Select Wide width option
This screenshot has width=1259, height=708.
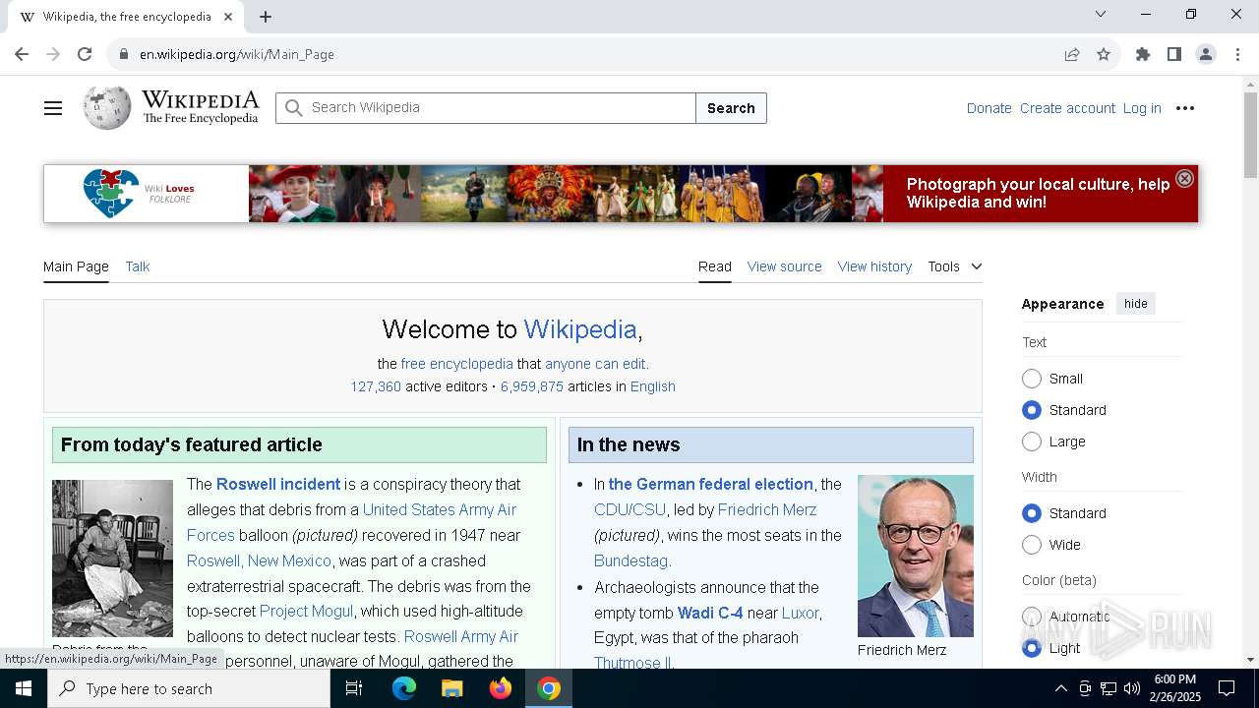point(1032,545)
